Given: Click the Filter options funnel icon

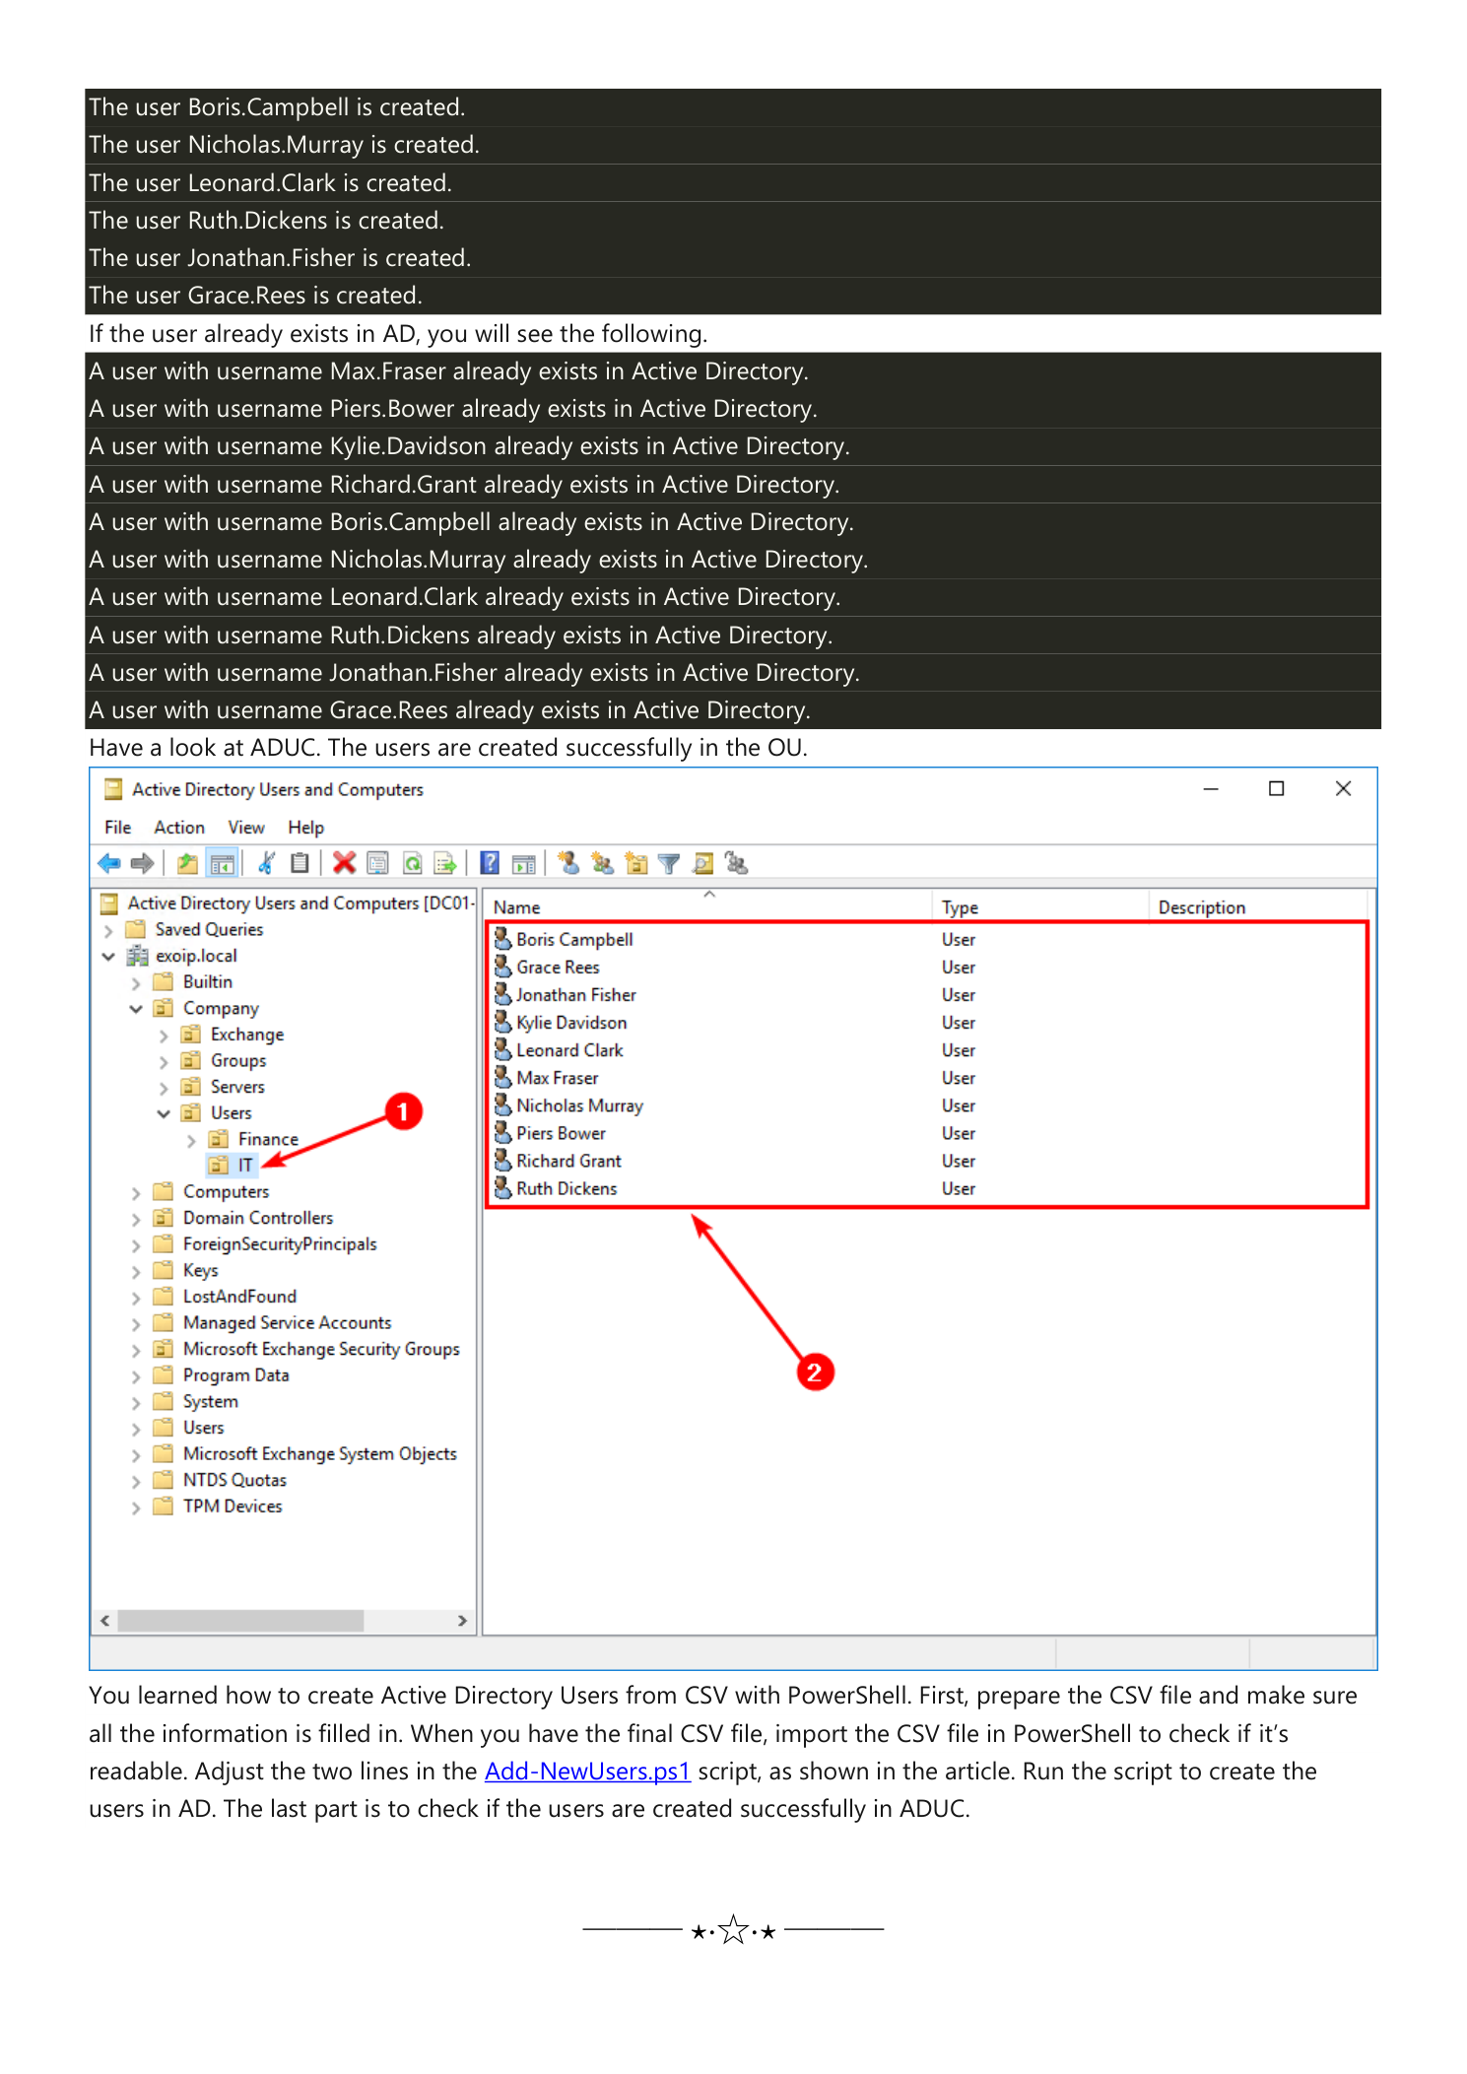Looking at the screenshot, I should (x=669, y=864).
